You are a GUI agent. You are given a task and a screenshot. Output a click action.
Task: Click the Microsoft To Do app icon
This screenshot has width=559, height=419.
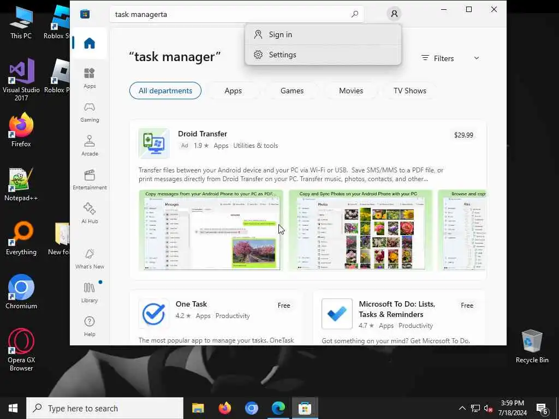click(x=337, y=314)
